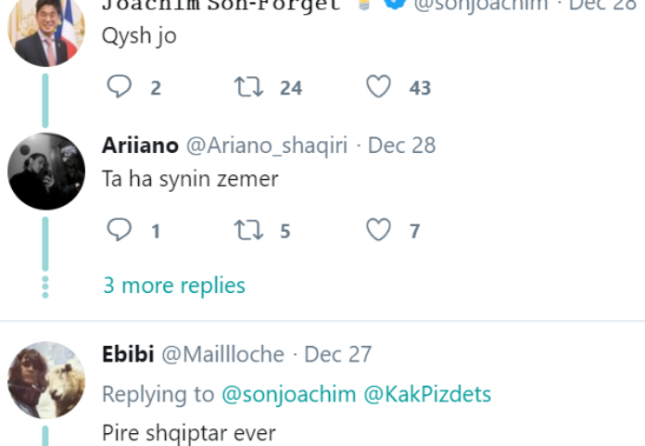Screen dimensions: 645x446
Task: Open Ariiano's profile picture
Action: click(46, 172)
